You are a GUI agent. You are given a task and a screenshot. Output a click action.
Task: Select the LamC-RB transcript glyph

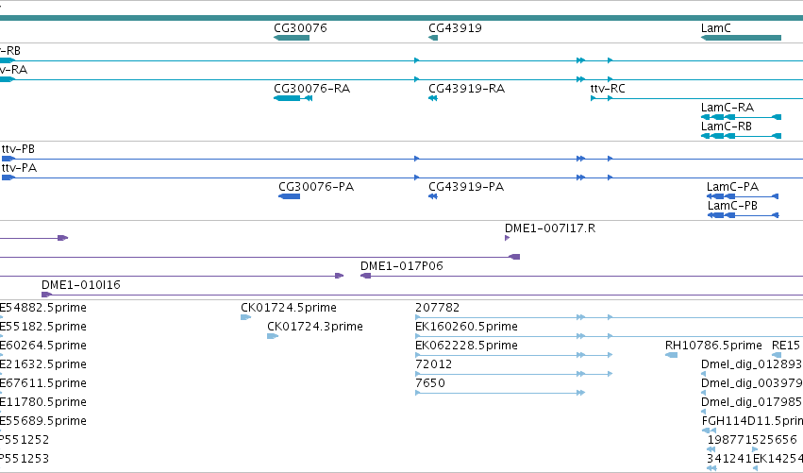pos(741,136)
